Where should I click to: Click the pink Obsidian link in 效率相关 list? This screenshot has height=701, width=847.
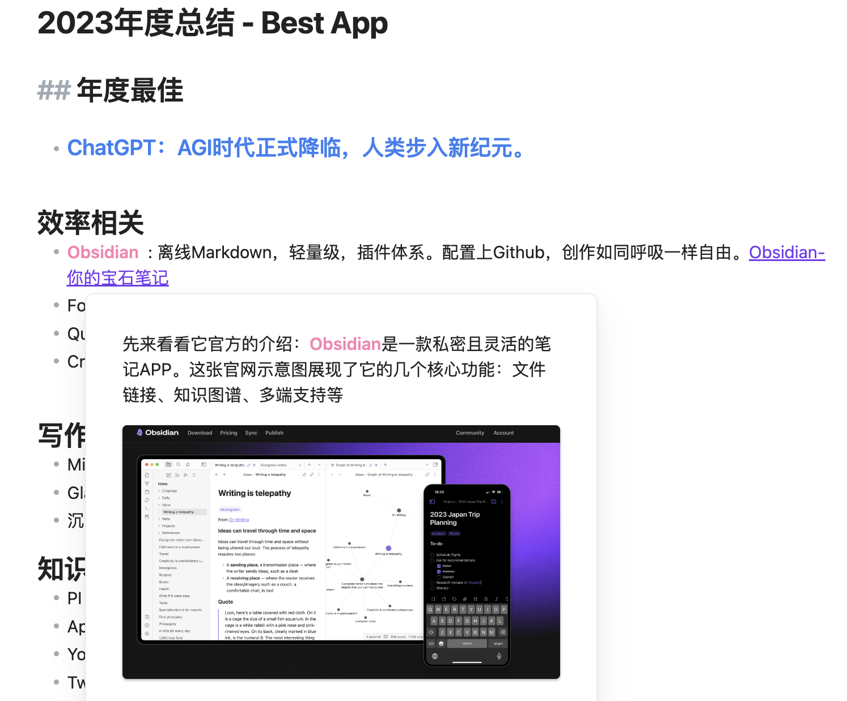coord(103,253)
